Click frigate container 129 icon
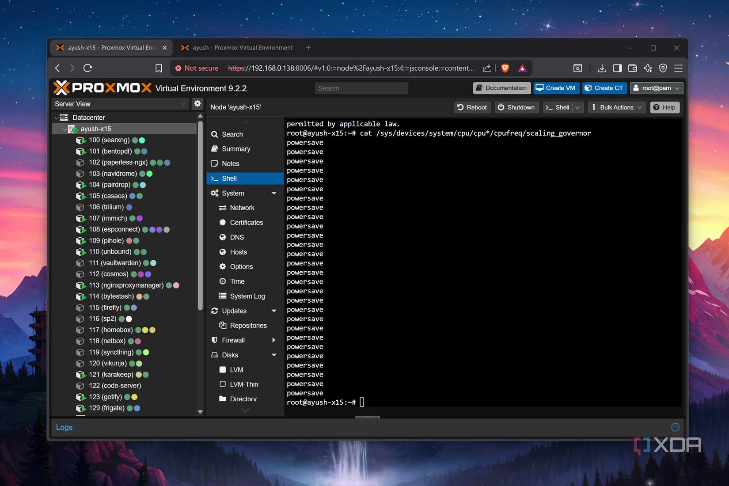Image resolution: width=729 pixels, height=486 pixels. pos(81,408)
